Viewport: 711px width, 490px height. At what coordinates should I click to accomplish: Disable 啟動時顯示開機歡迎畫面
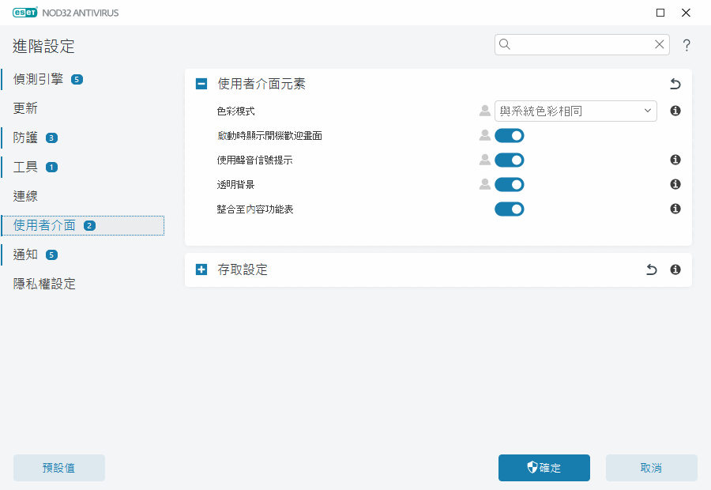(x=509, y=135)
